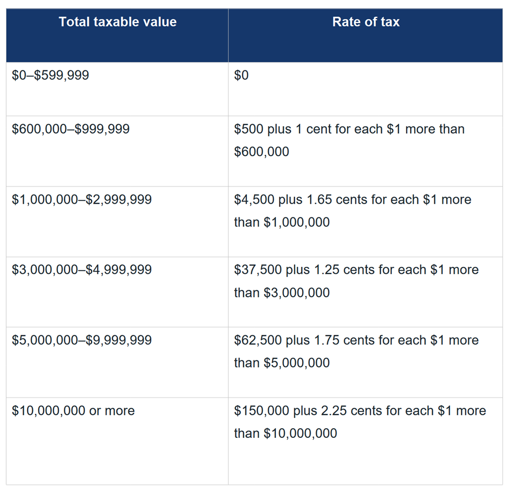Select the $1,000,000–$2,999,999 value range cell
510x492 pixels.
coord(82,200)
